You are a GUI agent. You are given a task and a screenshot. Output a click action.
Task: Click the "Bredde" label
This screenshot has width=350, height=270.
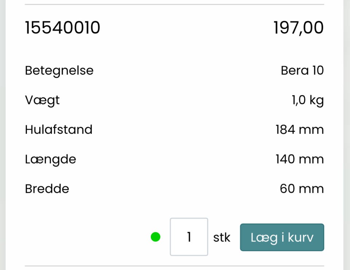47,189
